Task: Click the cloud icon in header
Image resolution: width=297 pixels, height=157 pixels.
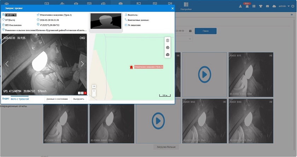Action: tap(274, 6)
